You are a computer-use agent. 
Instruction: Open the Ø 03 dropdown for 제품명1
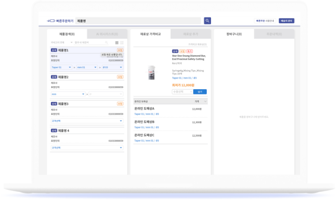tap(112, 67)
